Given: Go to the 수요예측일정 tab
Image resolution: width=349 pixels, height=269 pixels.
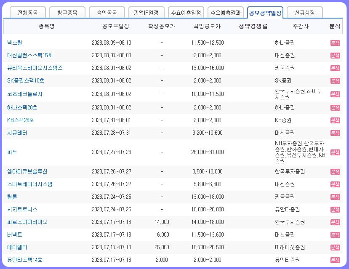Looking at the screenshot, I should [x=186, y=13].
